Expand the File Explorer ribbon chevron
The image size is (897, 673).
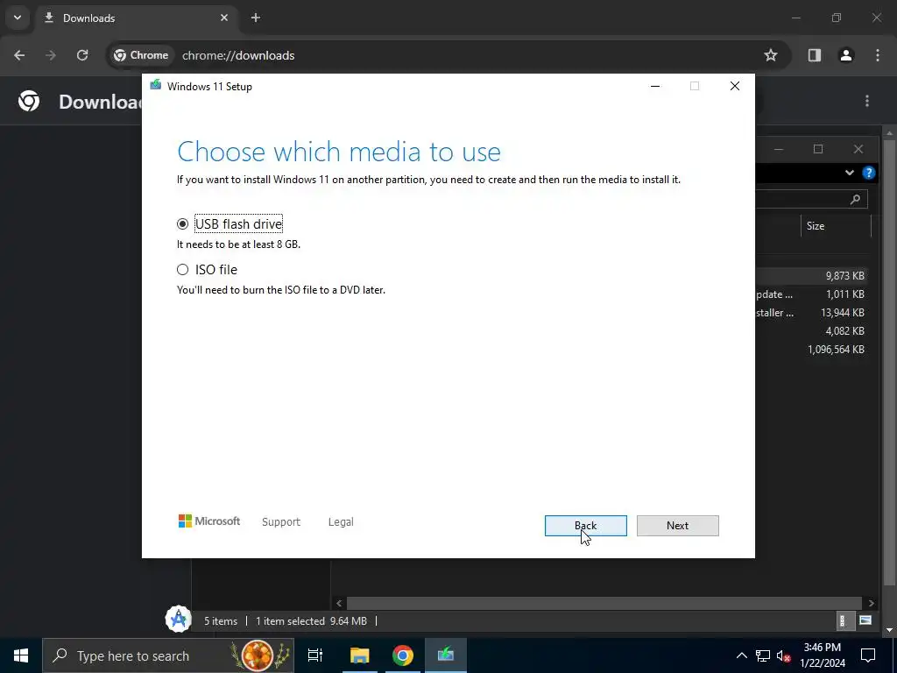(850, 173)
